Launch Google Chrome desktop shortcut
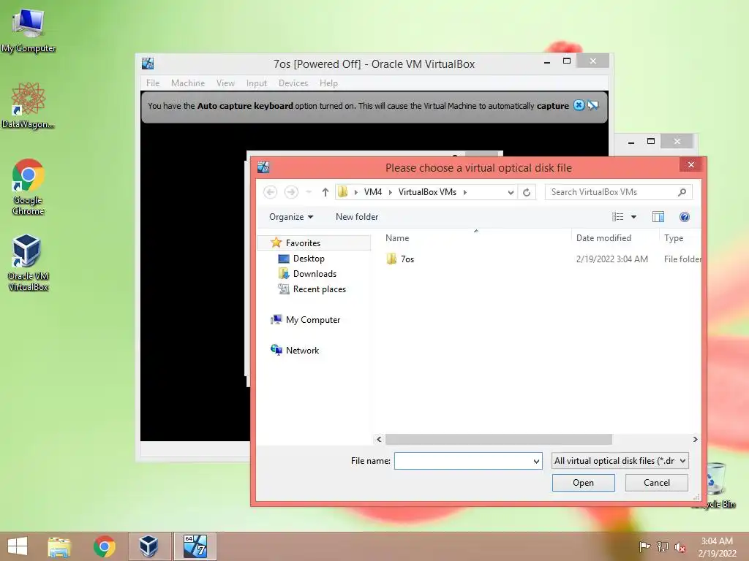Viewport: 749px width, 561px height. click(x=29, y=186)
